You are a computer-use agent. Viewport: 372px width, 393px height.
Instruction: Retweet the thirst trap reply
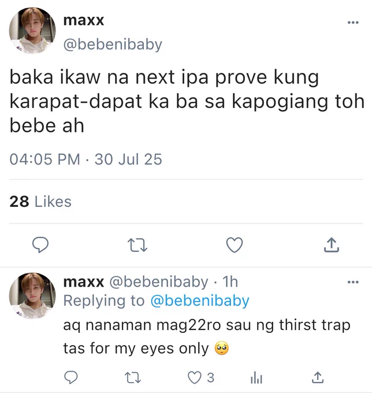pos(133,377)
